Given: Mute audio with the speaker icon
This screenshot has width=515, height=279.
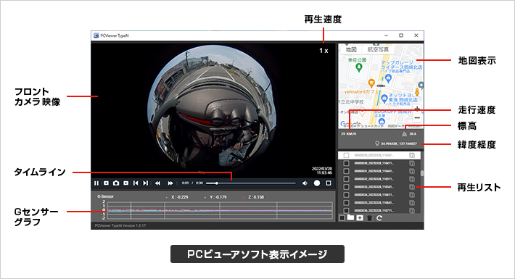Looking at the screenshot, I should click(305, 183).
